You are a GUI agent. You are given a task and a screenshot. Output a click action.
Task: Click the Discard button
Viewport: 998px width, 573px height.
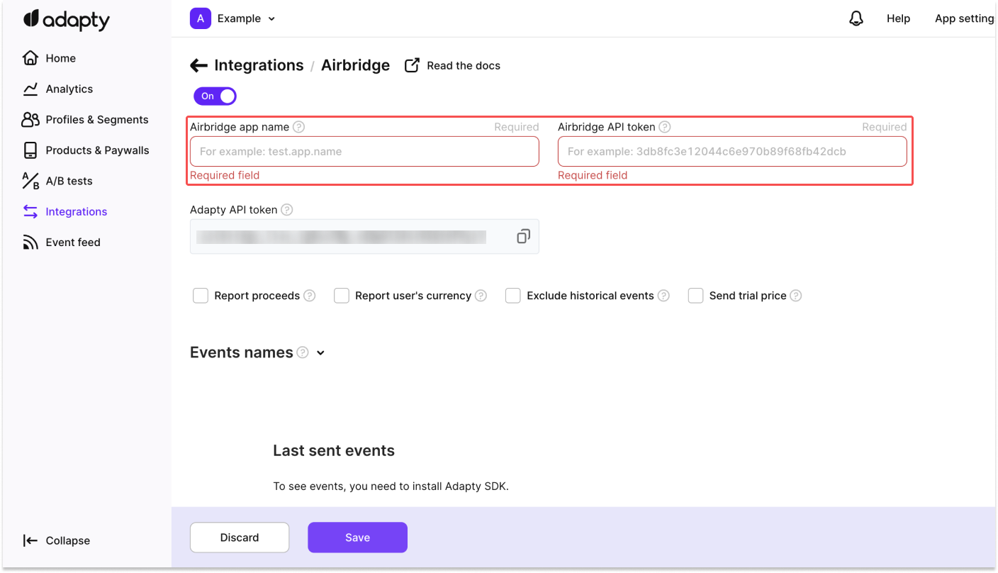click(240, 538)
